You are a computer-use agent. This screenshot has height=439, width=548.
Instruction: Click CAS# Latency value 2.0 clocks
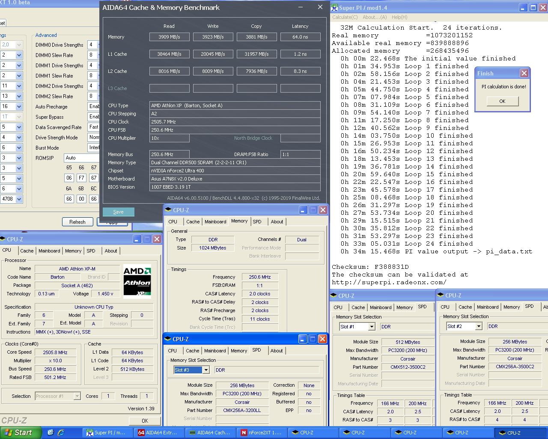pyautogui.click(x=260, y=294)
